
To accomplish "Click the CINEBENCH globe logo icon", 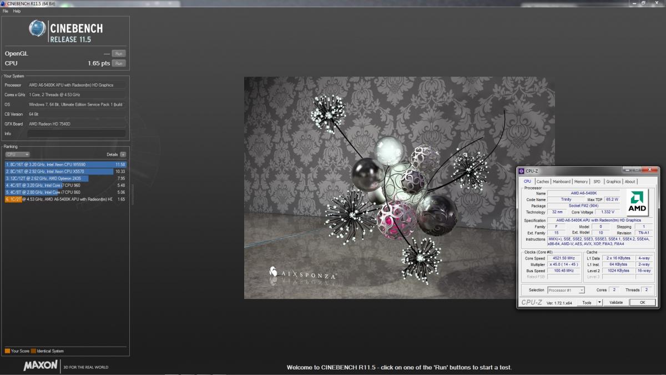I will (x=37, y=28).
